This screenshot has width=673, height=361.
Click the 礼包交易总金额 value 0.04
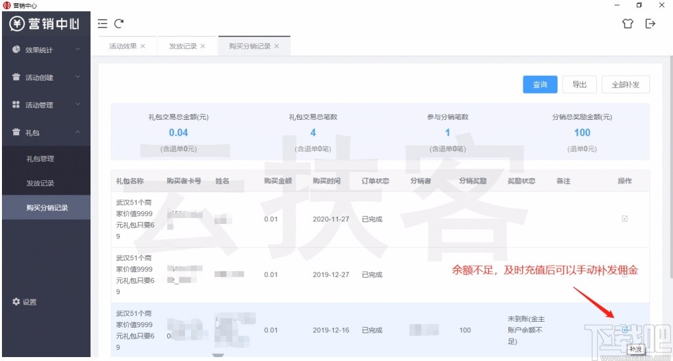178,133
